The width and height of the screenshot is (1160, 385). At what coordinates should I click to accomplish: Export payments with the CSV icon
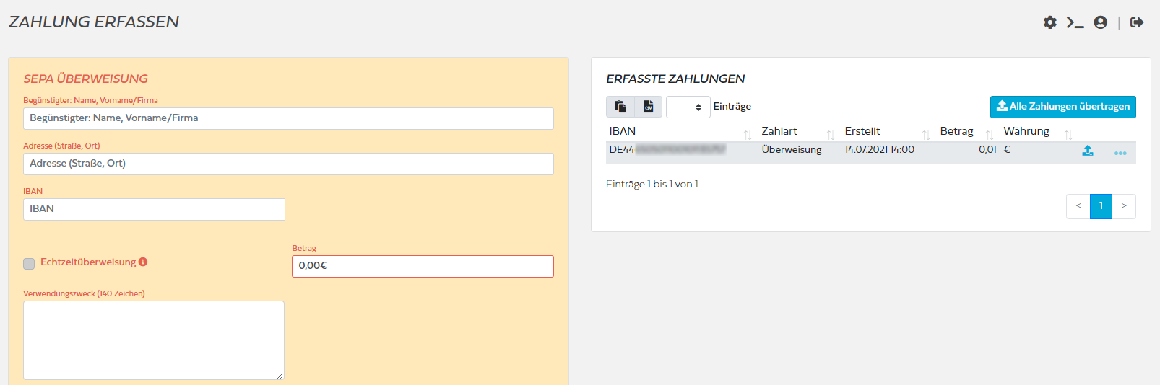[x=649, y=107]
